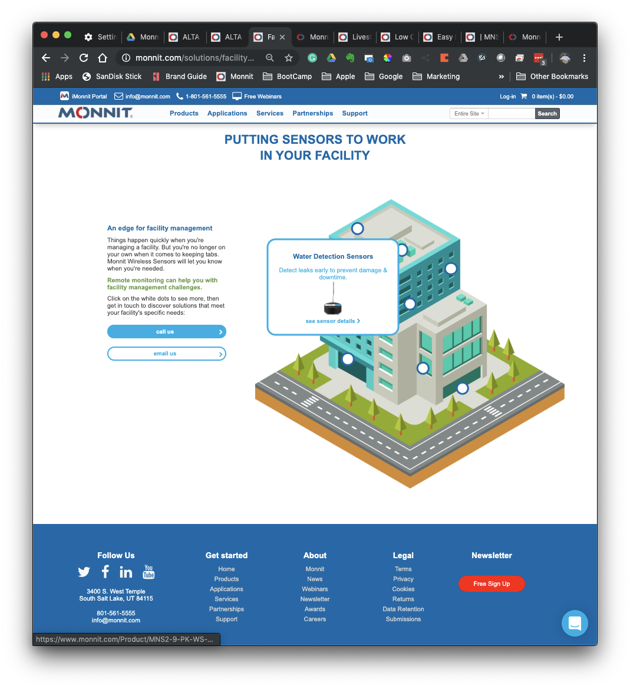
Task: Click the Free Webinars monitor icon
Action: [236, 95]
